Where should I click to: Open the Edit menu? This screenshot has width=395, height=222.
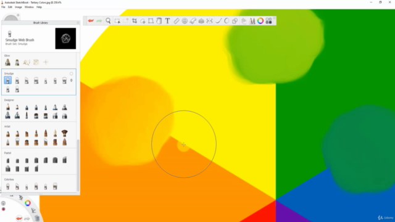pos(10,7)
